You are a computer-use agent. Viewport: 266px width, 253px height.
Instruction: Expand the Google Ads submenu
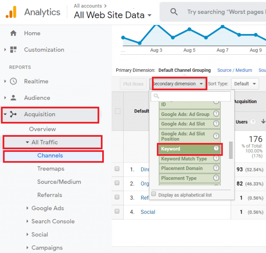(x=28, y=208)
